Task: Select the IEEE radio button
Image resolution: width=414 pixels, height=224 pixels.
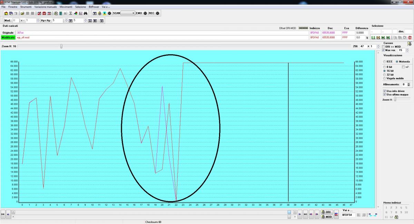Action: tap(384, 62)
